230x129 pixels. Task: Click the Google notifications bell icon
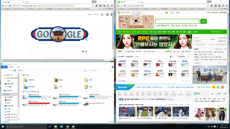[108, 15]
